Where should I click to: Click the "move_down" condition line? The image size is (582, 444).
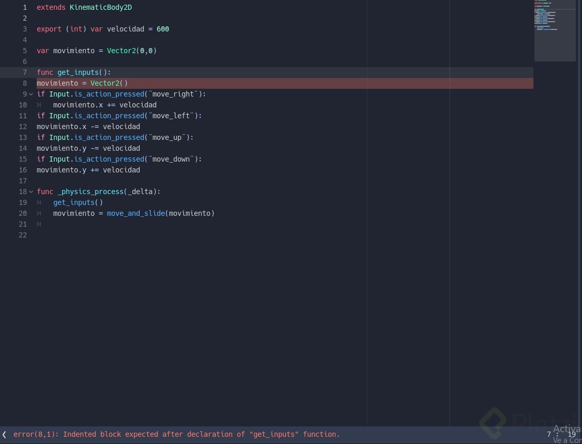pos(119,159)
